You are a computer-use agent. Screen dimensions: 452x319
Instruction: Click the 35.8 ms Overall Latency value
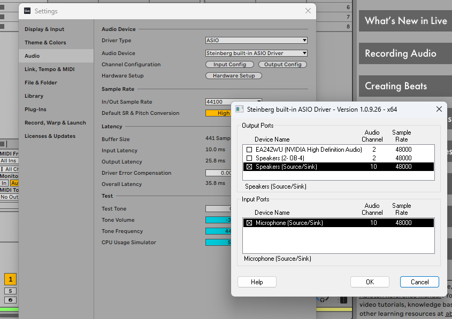click(x=216, y=183)
